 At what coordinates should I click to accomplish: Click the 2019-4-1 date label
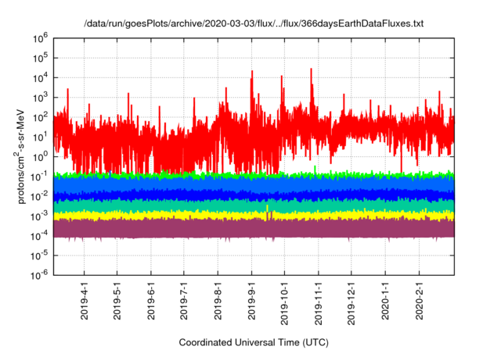point(85,301)
